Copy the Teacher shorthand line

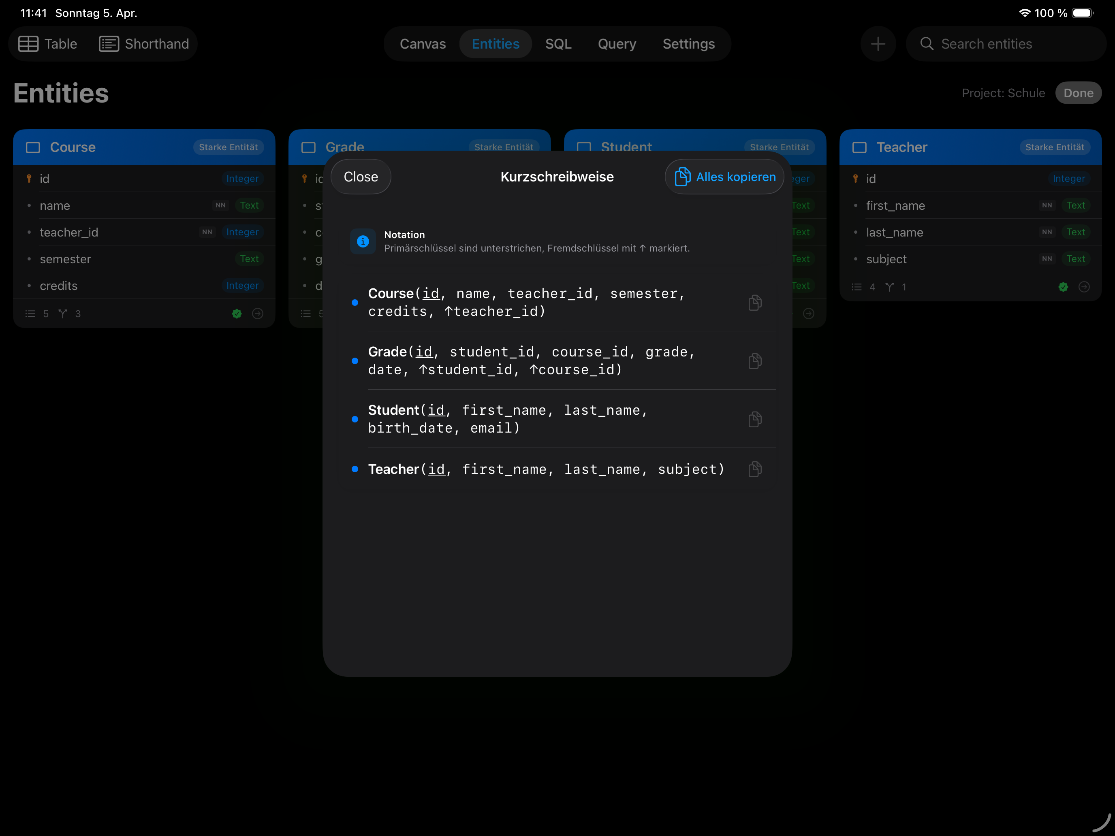(754, 469)
